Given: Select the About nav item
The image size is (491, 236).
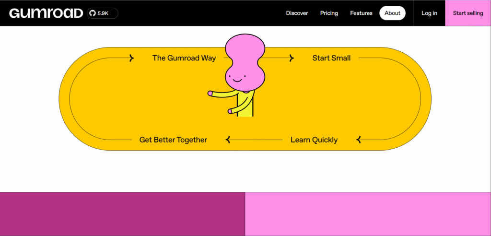Looking at the screenshot, I should (392, 13).
